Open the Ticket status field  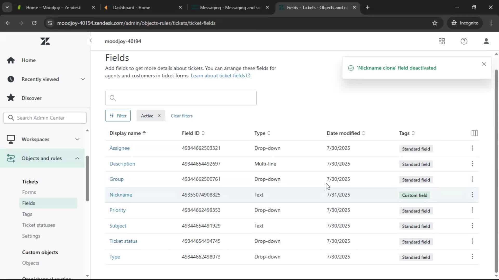(x=123, y=241)
